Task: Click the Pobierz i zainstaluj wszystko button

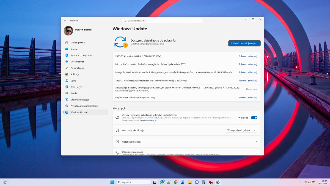Action: point(244,43)
